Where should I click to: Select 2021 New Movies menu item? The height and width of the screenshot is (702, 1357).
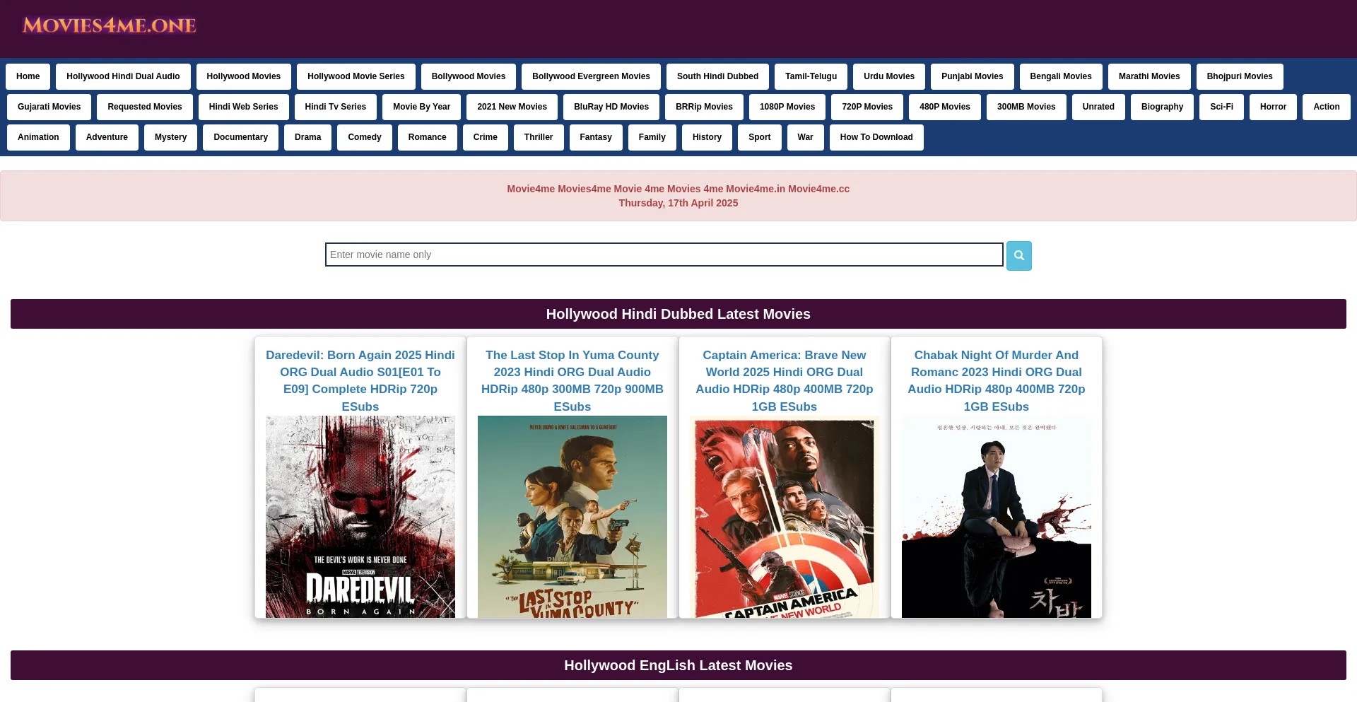click(x=512, y=107)
